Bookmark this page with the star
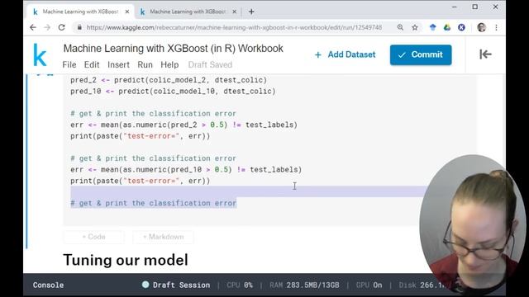Viewport: 529px width, 297px height. (415, 27)
